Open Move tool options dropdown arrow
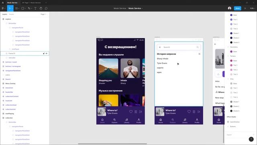Screen dimensions: 257x145 pos(12,8)
